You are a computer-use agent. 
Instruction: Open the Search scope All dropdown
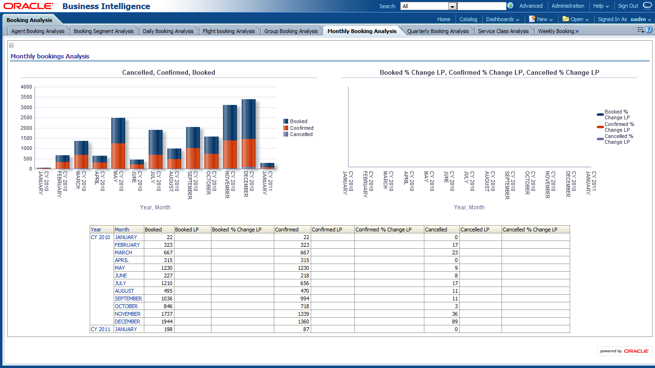coord(452,6)
